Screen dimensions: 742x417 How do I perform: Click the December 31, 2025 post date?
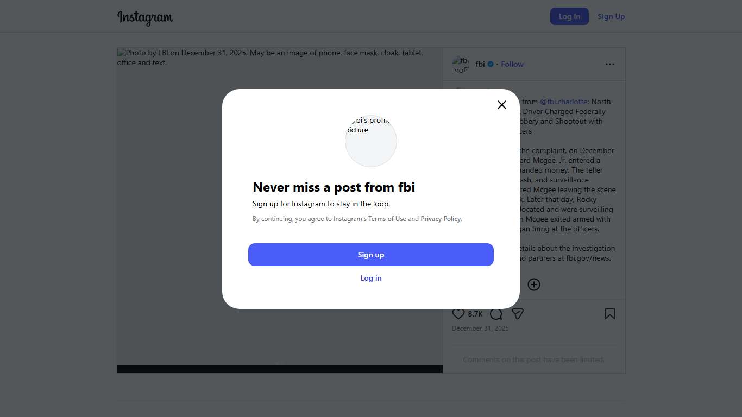[480, 328]
